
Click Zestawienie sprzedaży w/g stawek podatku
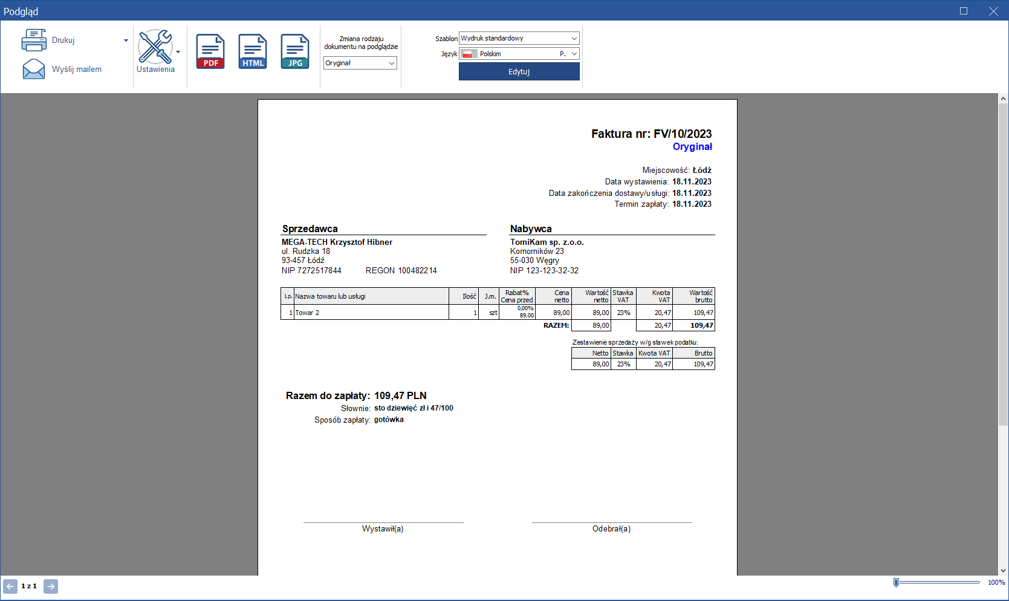[x=635, y=342]
